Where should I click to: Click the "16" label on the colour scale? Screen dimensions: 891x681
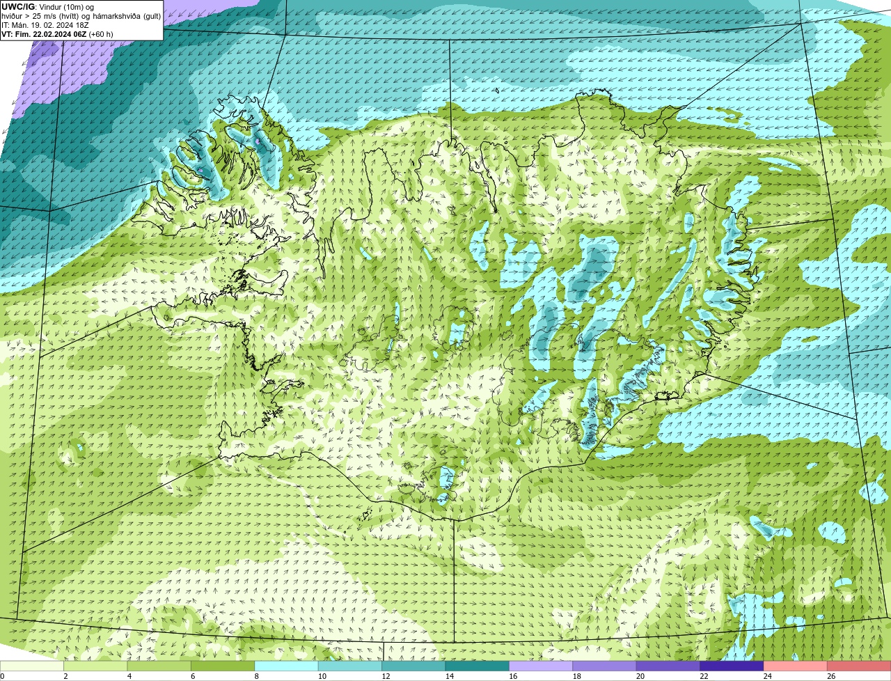click(513, 676)
